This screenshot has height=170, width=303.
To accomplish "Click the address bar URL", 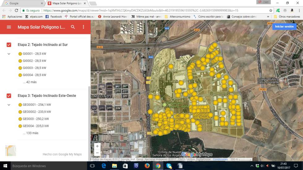I will [x=141, y=10].
